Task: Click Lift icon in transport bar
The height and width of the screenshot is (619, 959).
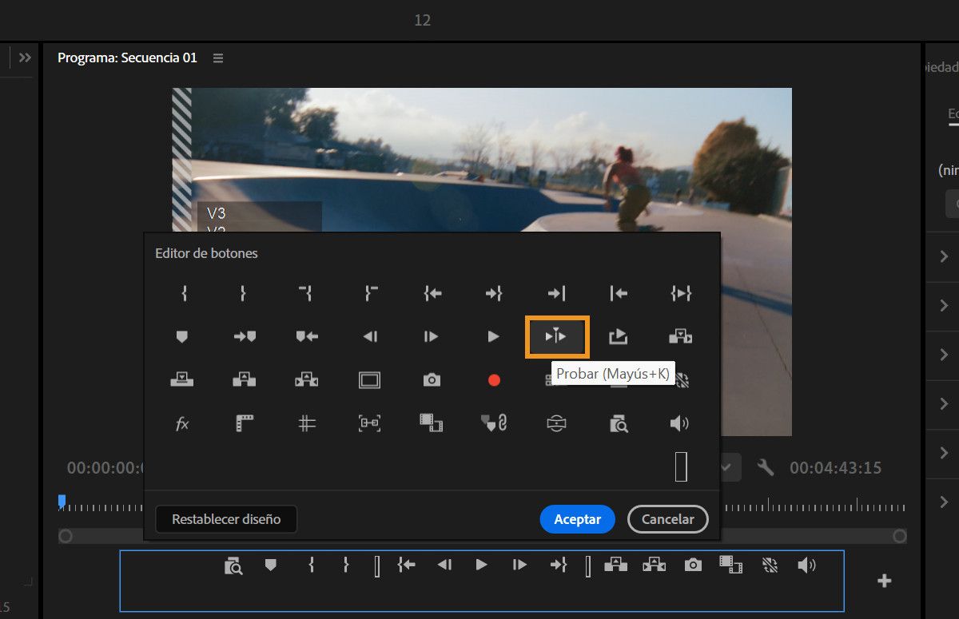Action: pyautogui.click(x=616, y=565)
